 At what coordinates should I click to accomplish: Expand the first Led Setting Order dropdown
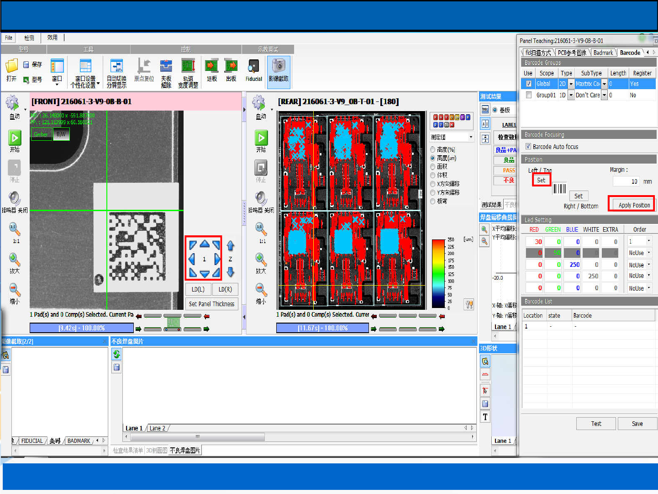click(648, 241)
